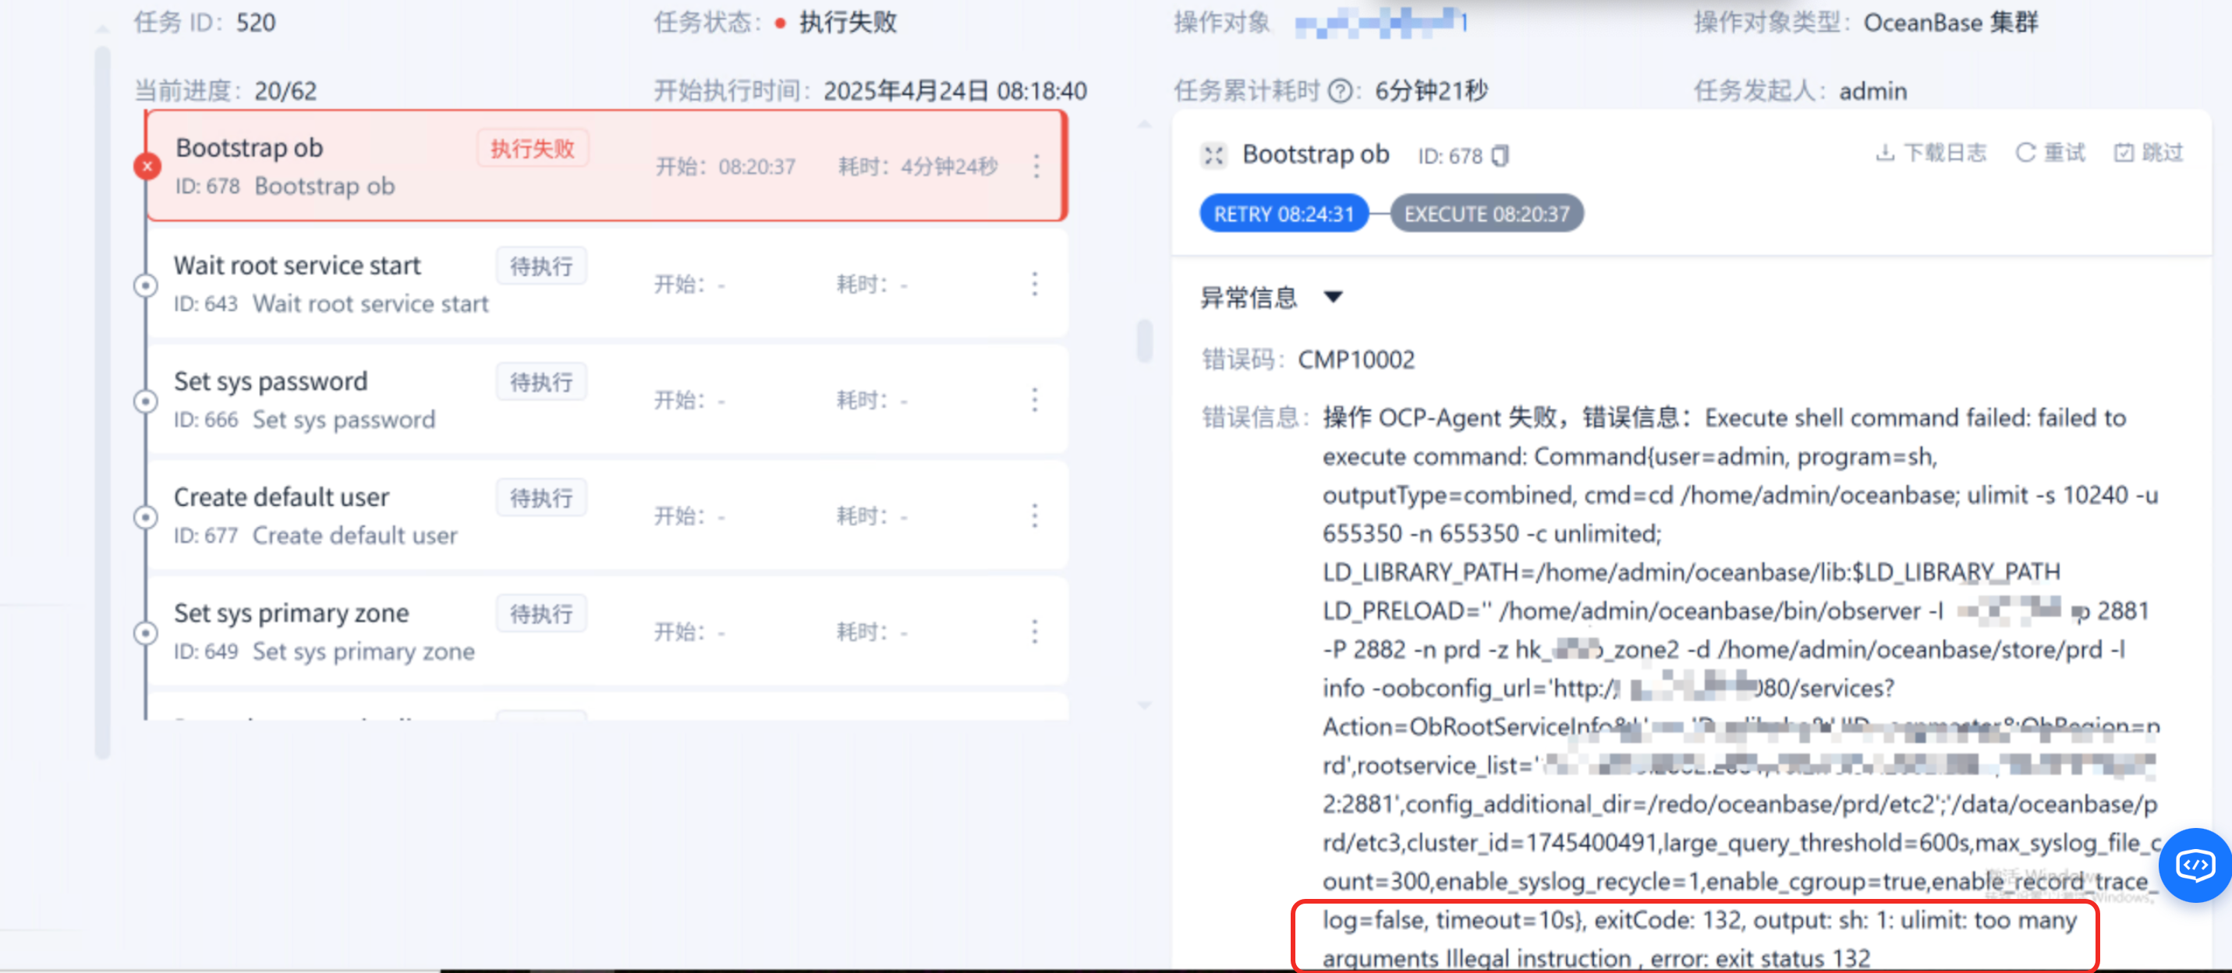Viewport: 2232px width, 973px height.
Task: Open the actions menu on Create default user task
Action: [1036, 515]
